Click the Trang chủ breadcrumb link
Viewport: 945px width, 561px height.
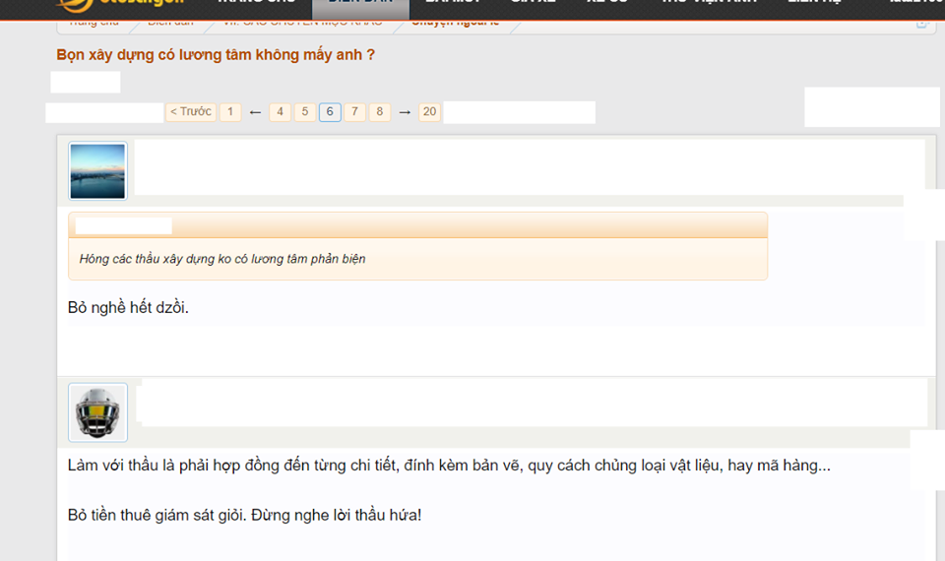(x=93, y=22)
